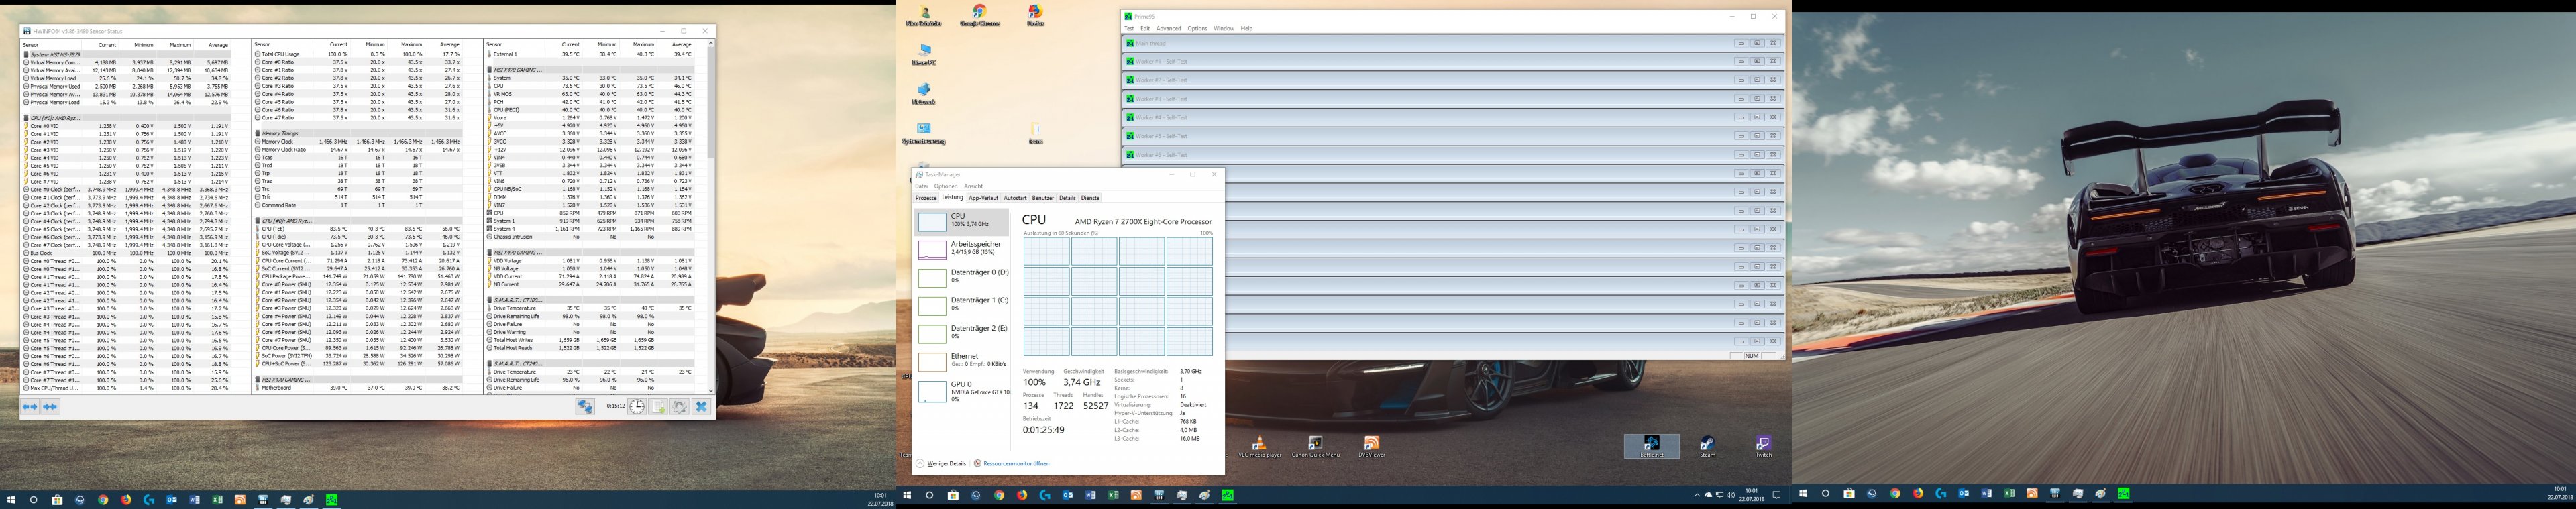Open HWiNFO's network remote center icon
Screen dimensions: 2576x509
coord(585,406)
